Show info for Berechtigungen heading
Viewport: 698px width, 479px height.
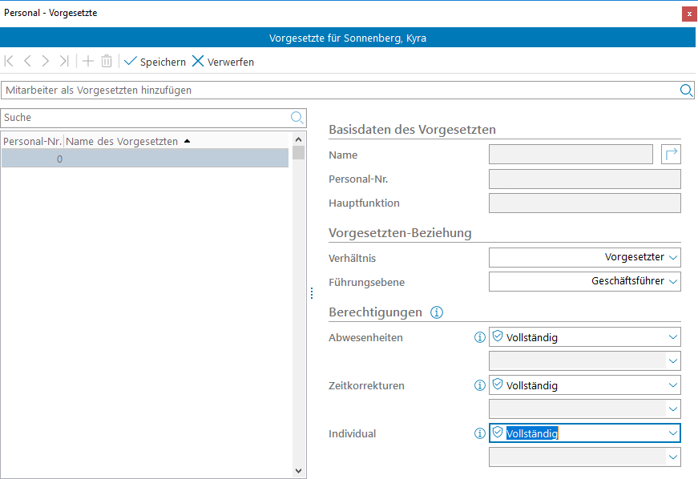437,312
